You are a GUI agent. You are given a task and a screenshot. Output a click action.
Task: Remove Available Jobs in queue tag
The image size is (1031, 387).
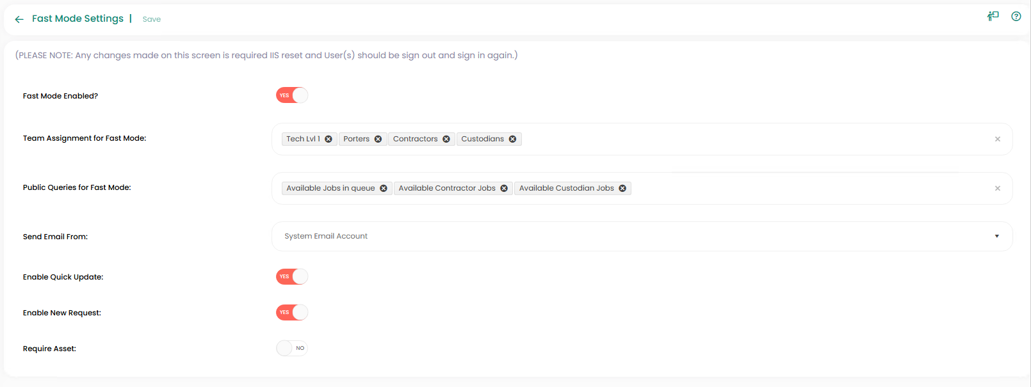point(384,189)
